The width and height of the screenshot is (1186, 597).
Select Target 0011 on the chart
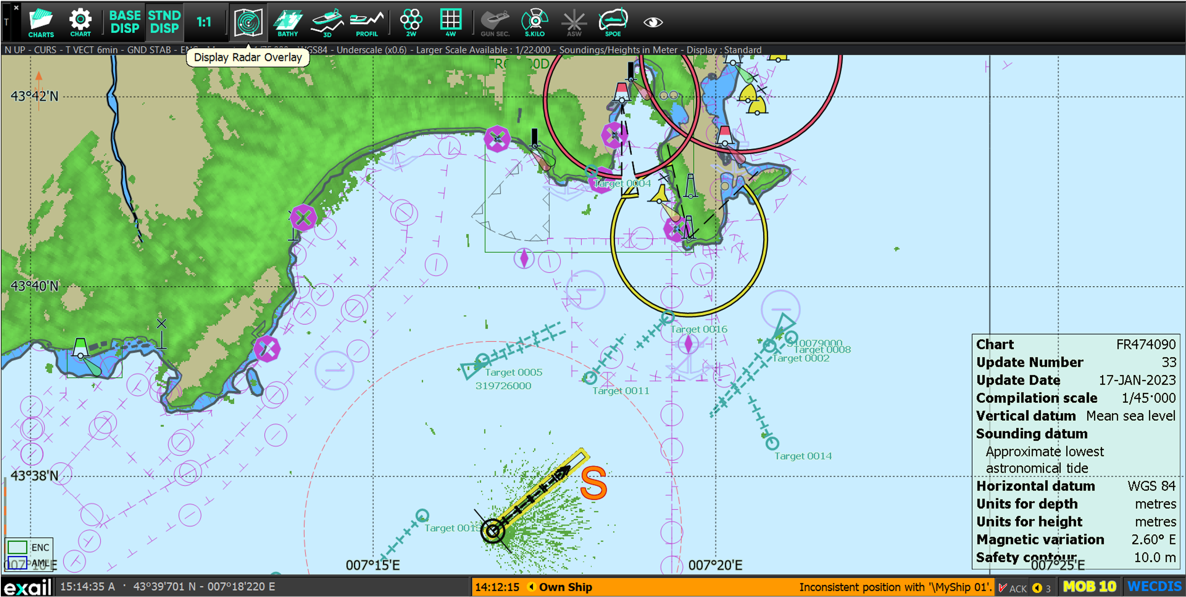[x=590, y=378]
